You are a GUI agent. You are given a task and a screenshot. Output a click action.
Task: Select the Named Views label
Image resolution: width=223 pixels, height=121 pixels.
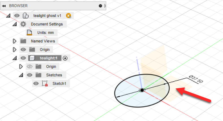pyautogui.click(x=43, y=41)
